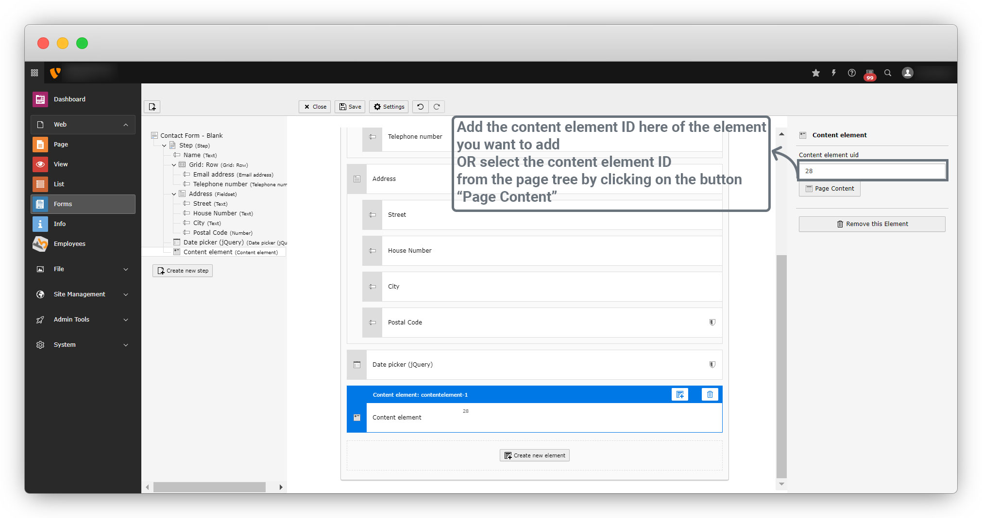The height and width of the screenshot is (518, 982).
Task: Click the flush cache lightning icon
Action: pos(833,73)
